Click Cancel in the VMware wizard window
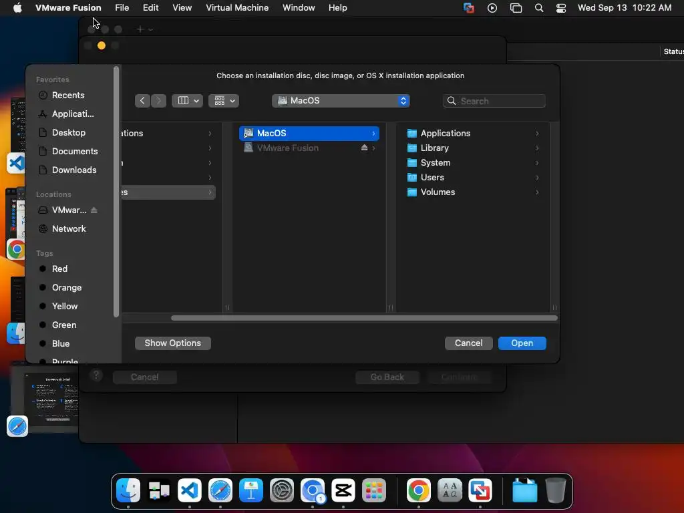The image size is (684, 513). 145,377
